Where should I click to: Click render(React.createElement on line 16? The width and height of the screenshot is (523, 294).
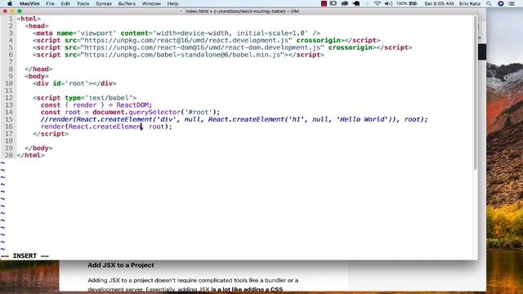tap(92, 127)
